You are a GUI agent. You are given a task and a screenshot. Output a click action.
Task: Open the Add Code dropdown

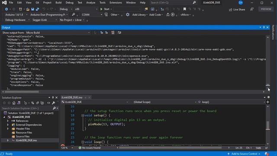[156, 15]
